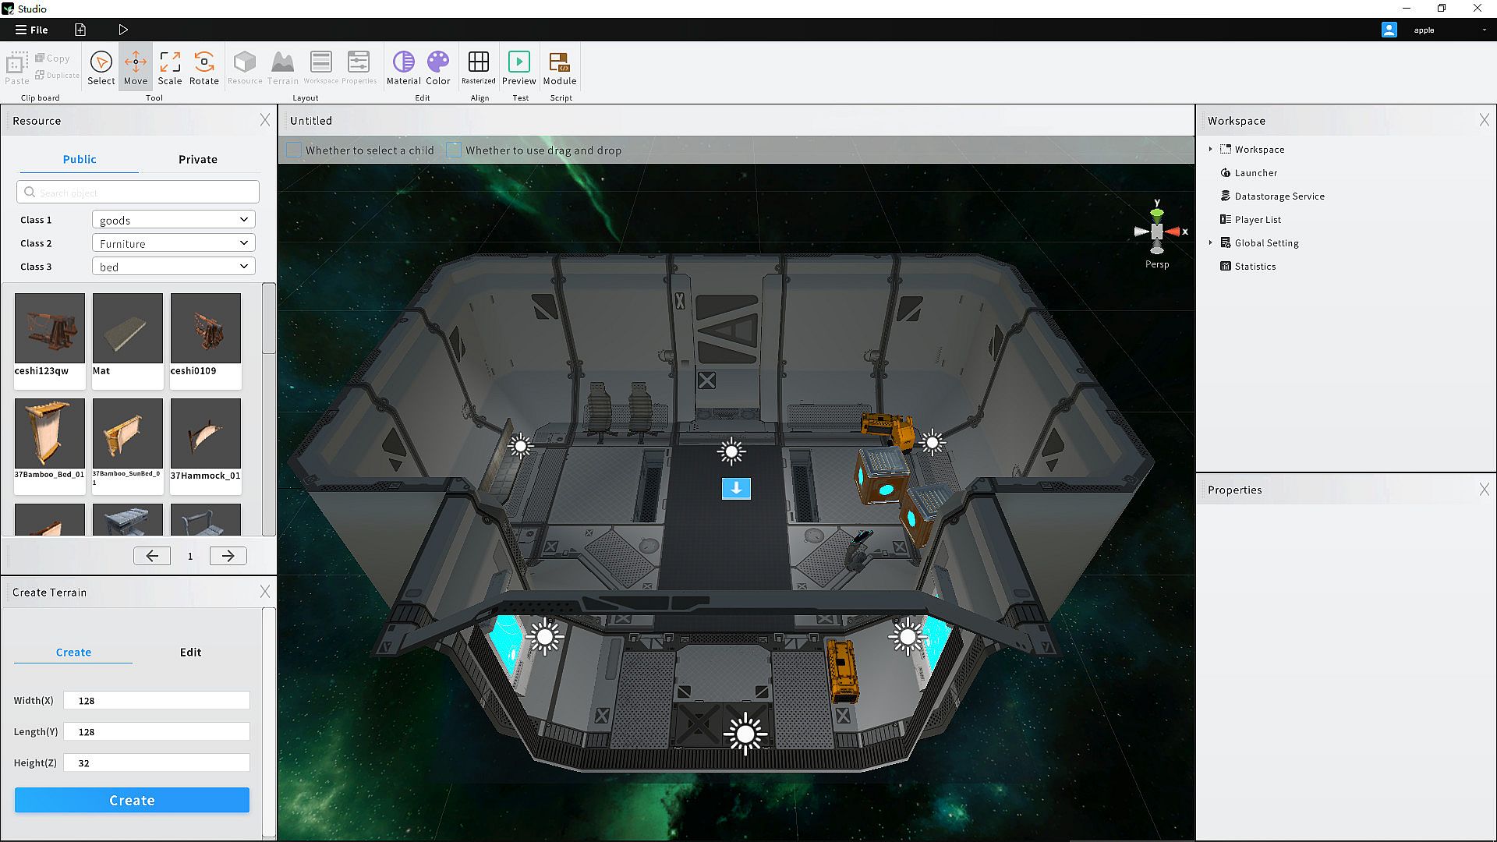Select the Rotate tool

[x=203, y=67]
